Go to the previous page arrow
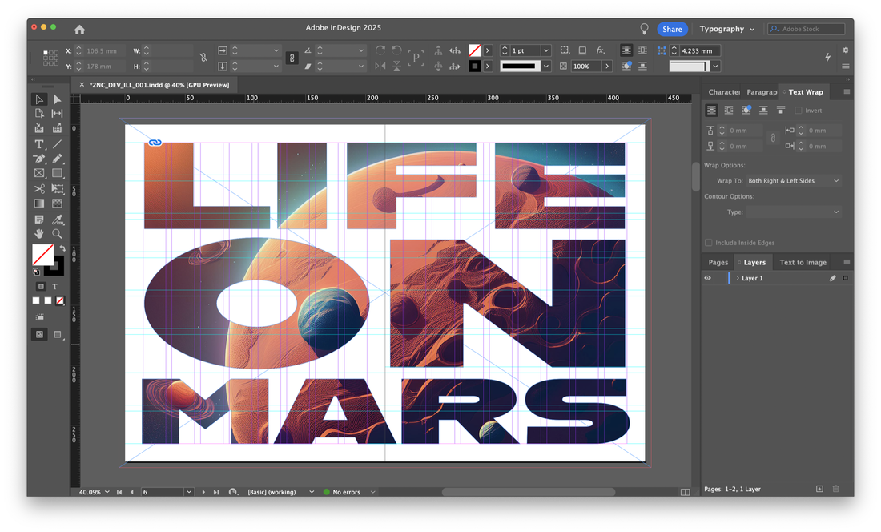The image size is (881, 532). click(x=132, y=492)
